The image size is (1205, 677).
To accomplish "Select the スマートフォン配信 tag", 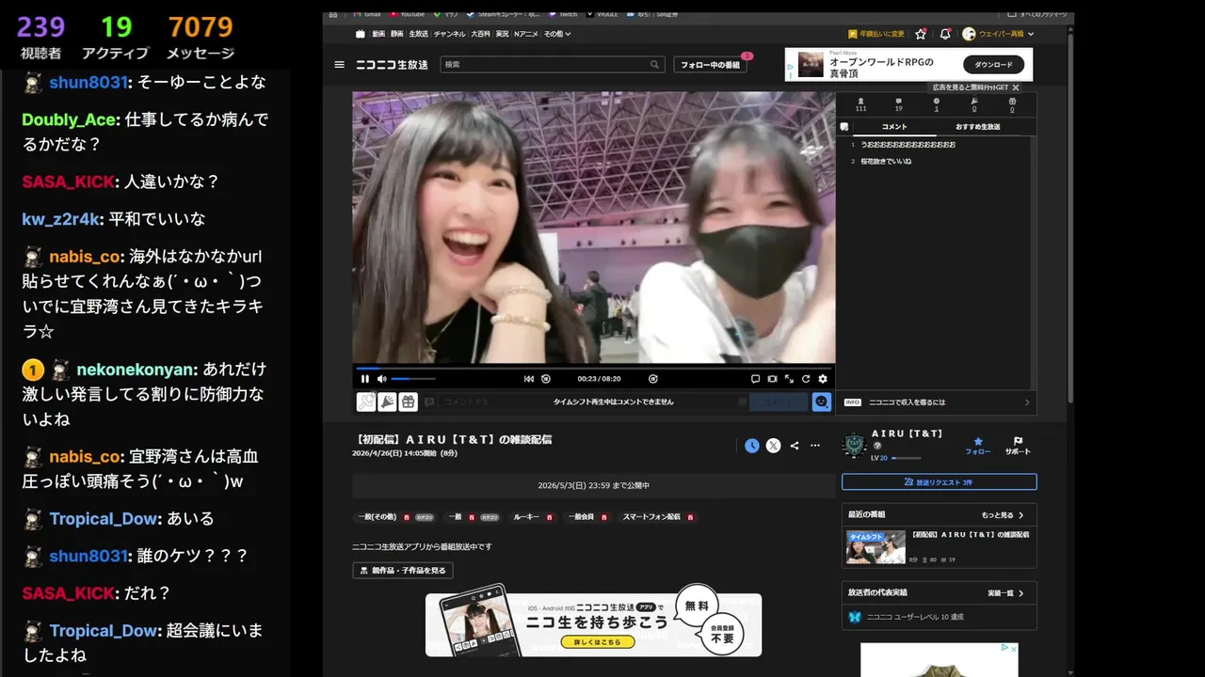I will (x=651, y=517).
